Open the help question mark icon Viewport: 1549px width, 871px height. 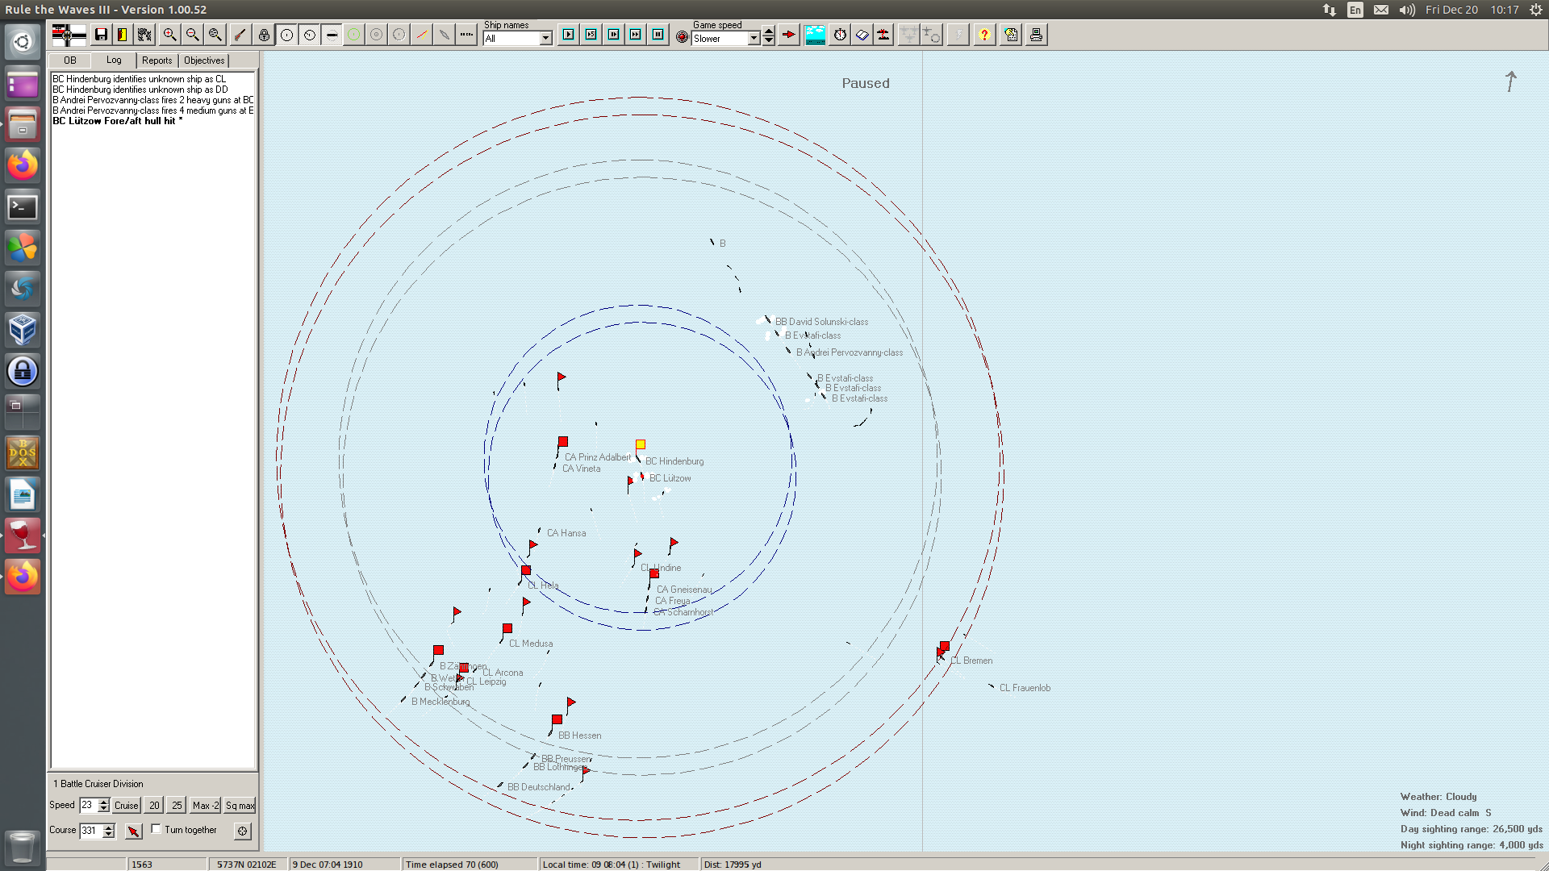click(984, 35)
